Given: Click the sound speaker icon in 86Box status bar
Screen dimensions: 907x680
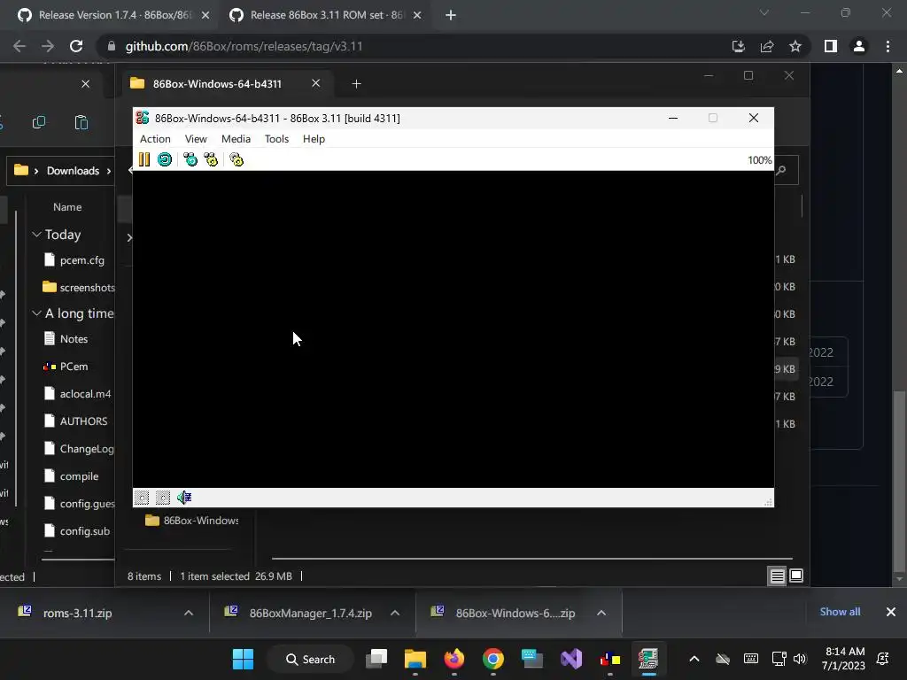Looking at the screenshot, I should (x=184, y=498).
